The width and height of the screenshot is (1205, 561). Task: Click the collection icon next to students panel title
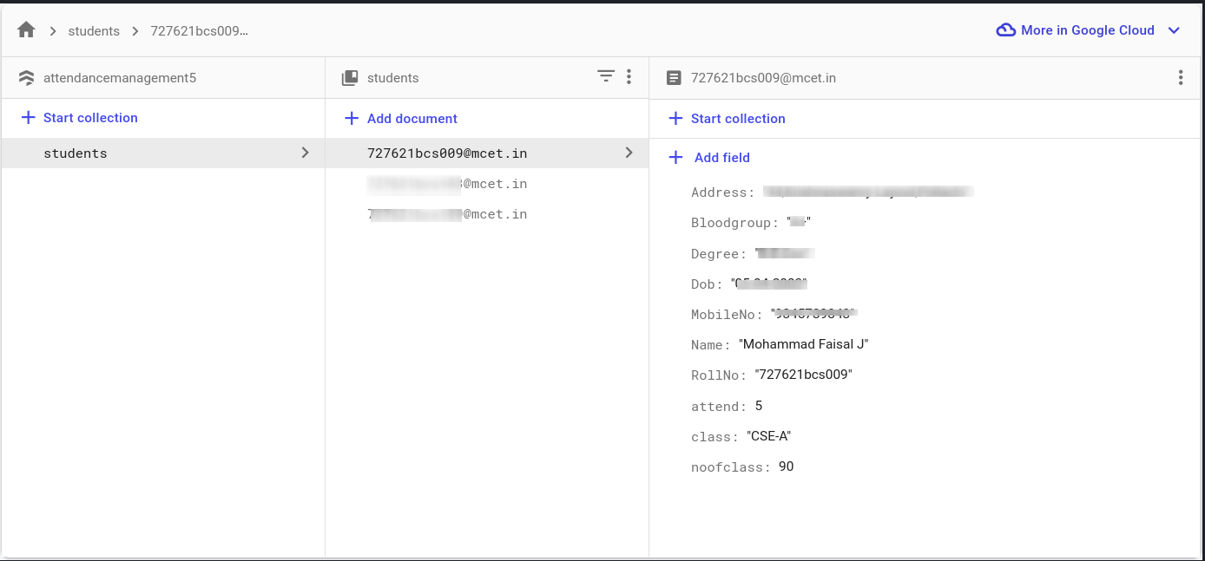pos(350,77)
